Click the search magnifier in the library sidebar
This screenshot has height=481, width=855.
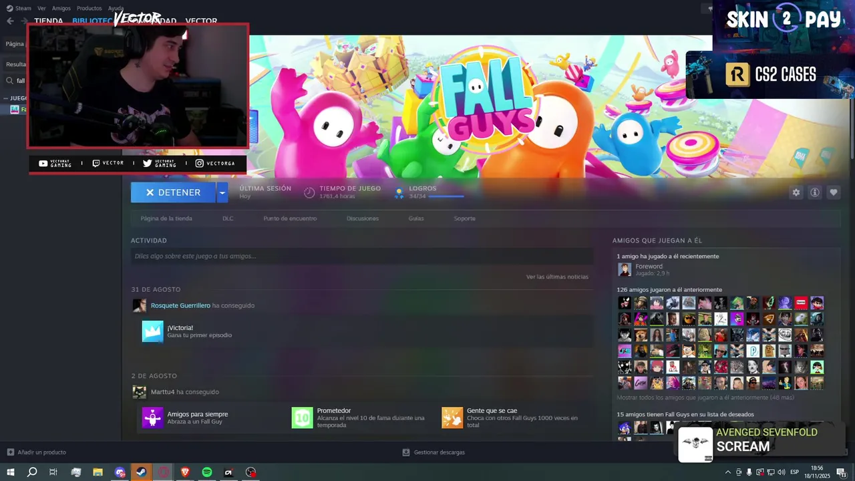[10, 81]
